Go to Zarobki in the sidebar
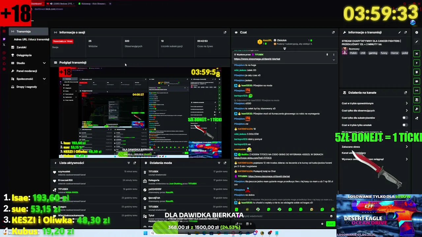422x237 pixels. point(21,47)
